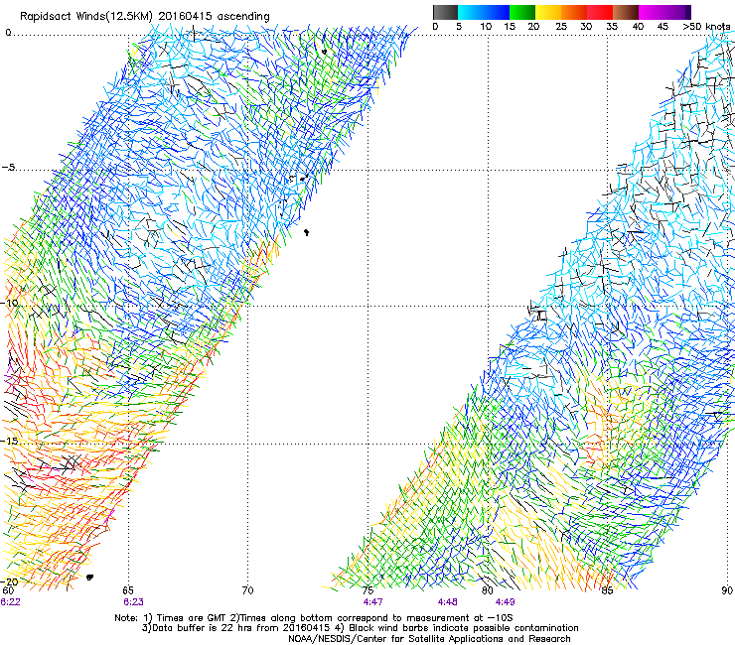Click the legend scale label '35'
The image size is (735, 645).
click(x=612, y=27)
